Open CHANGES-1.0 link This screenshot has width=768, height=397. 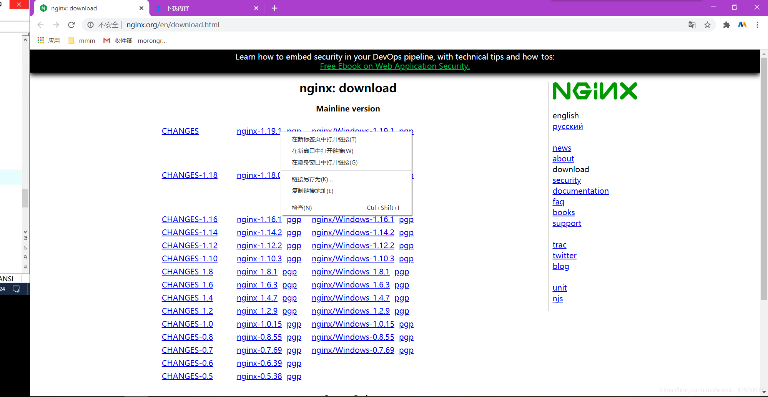187,324
